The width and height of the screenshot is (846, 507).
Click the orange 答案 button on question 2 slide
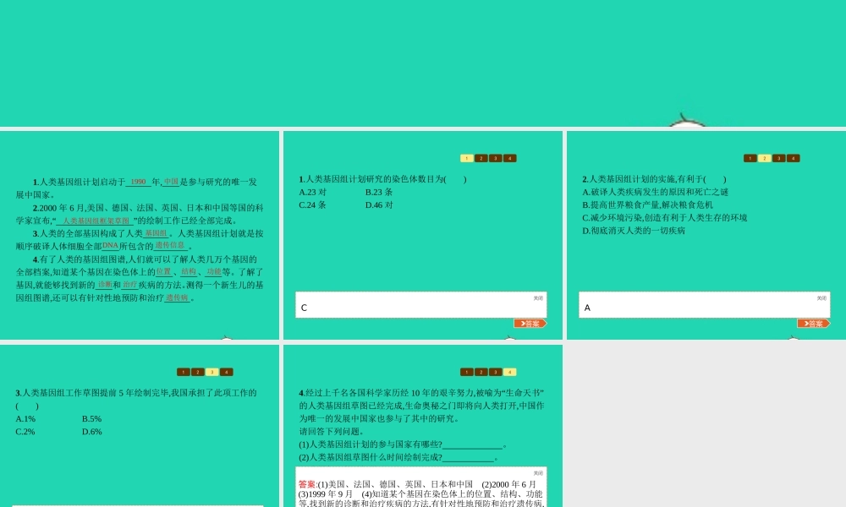tap(814, 324)
